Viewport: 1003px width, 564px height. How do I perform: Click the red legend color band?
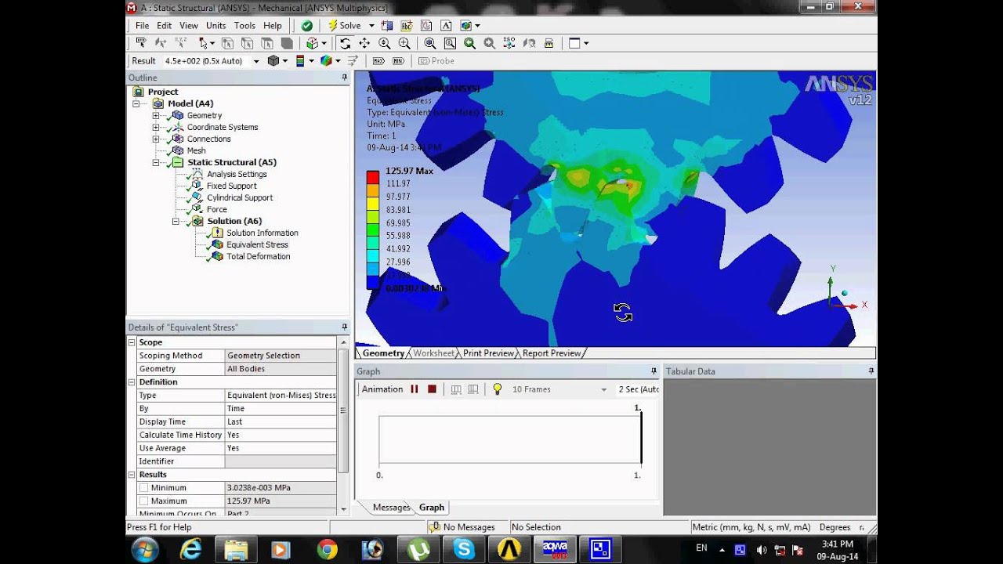(x=373, y=177)
